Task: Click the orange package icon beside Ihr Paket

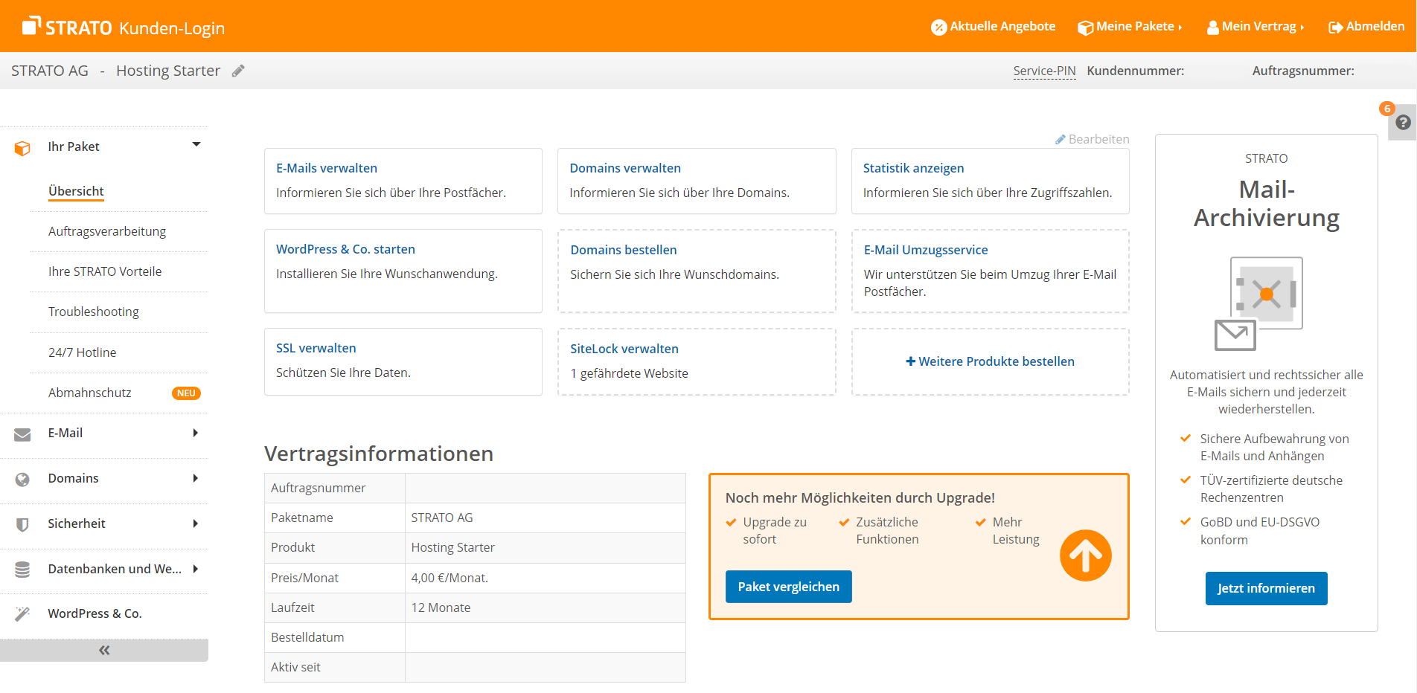Action: coord(22,148)
